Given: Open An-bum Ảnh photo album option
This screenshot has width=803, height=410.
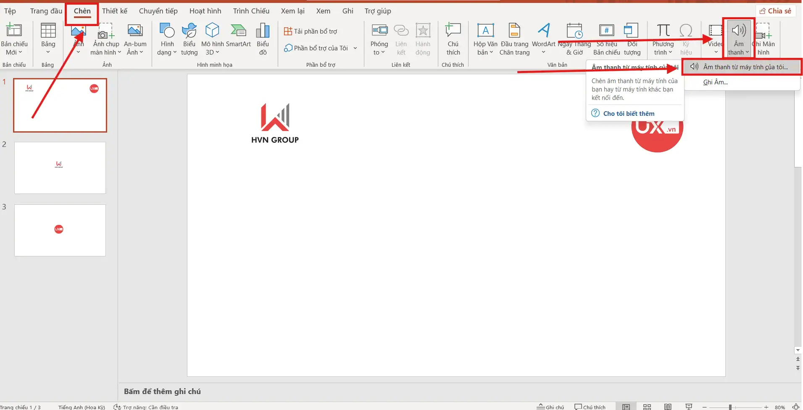Looking at the screenshot, I should coord(135,39).
